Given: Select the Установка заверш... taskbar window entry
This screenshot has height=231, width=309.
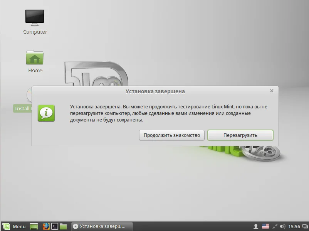Looking at the screenshot, I should point(102,226).
